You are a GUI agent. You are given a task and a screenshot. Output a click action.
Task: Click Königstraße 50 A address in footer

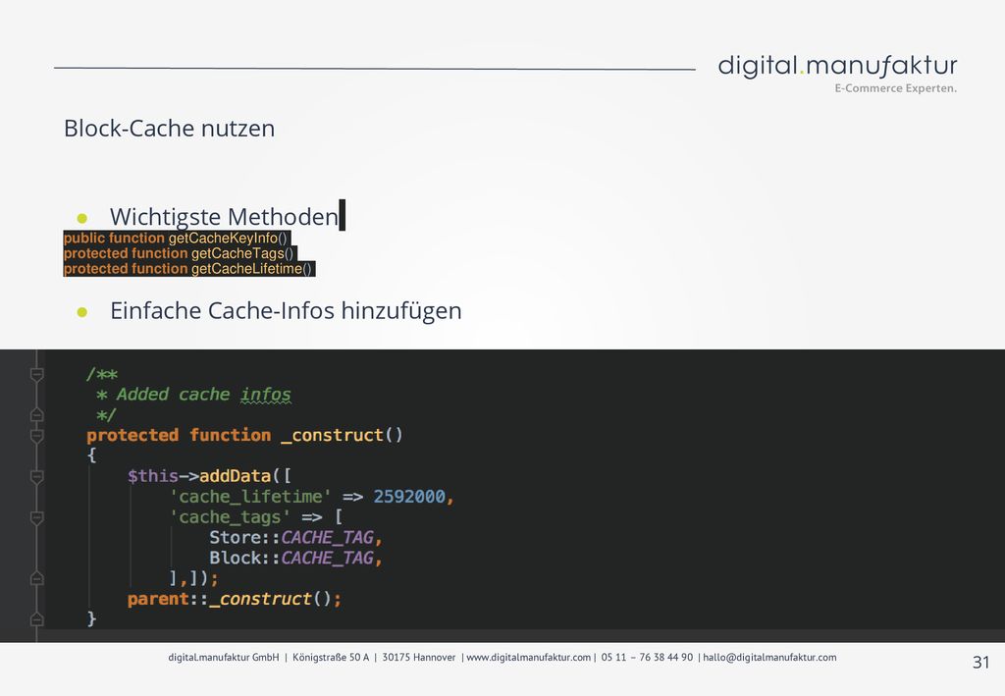pyautogui.click(x=331, y=658)
